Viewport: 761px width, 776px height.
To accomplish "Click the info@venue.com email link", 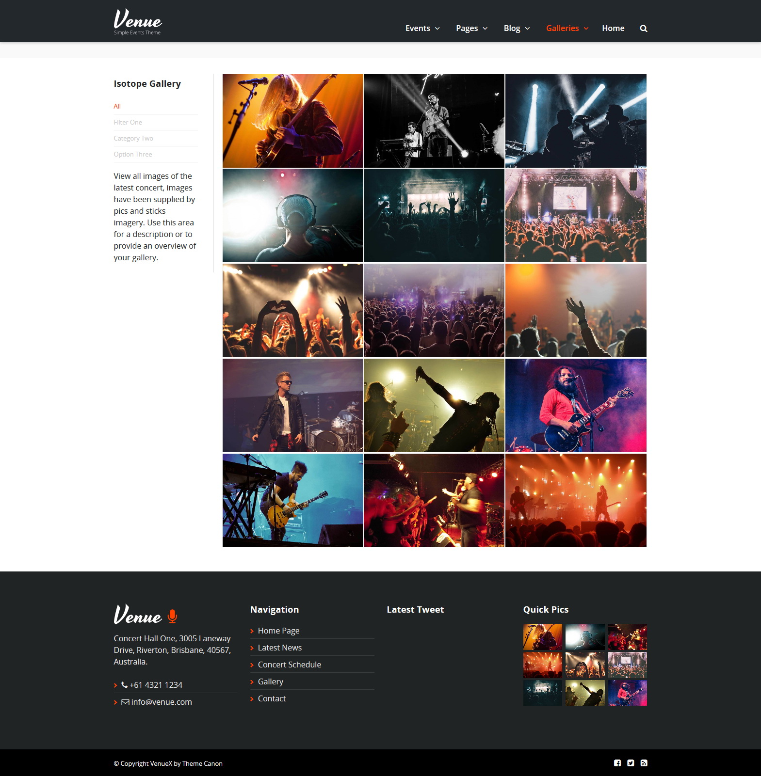I will (x=162, y=702).
